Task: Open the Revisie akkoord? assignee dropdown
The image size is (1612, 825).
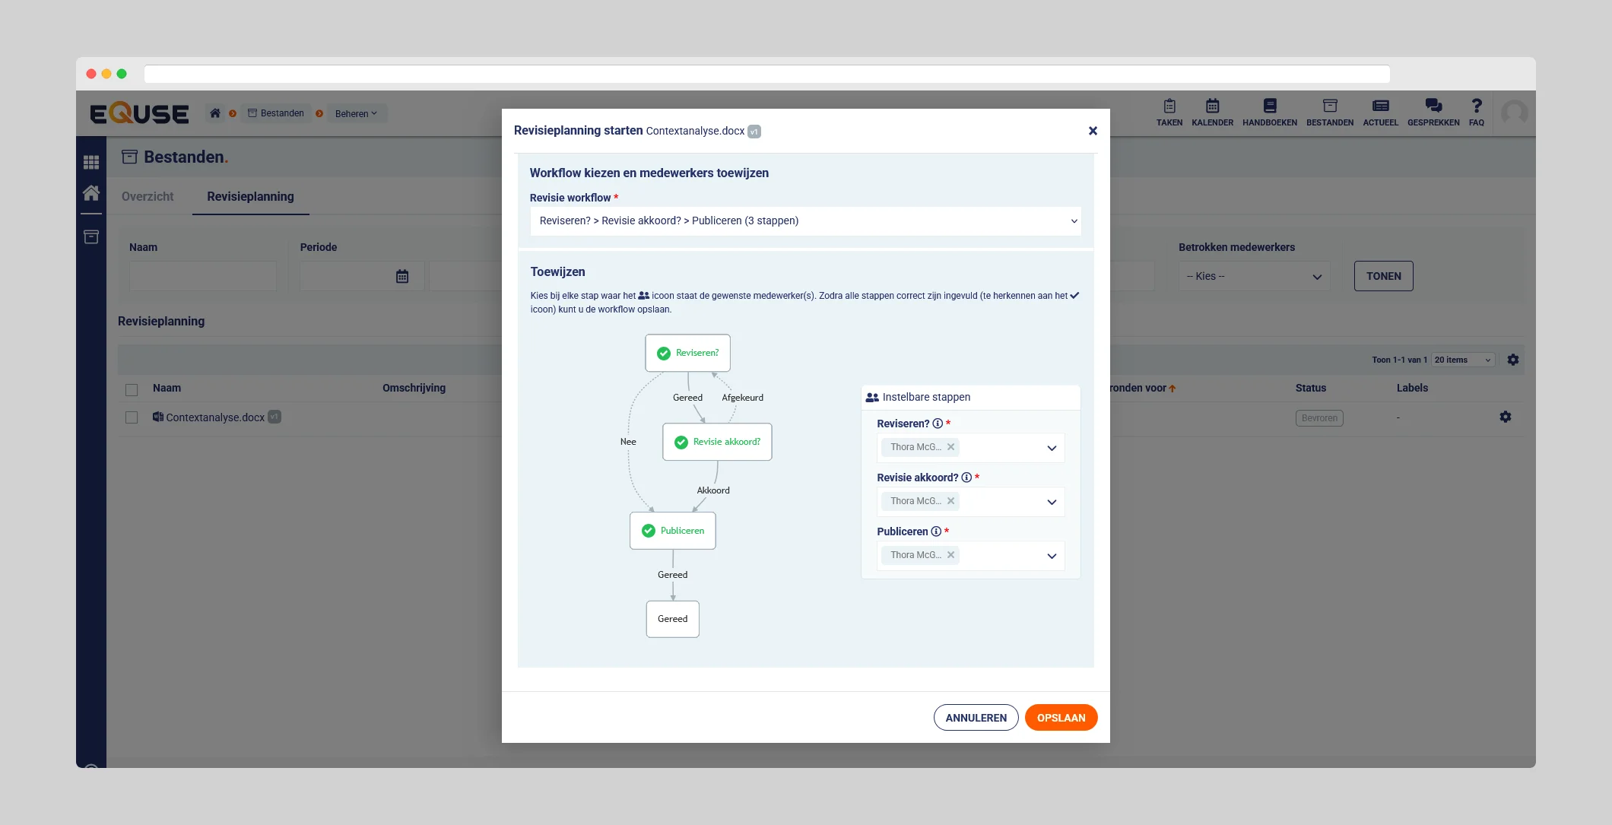Action: [1052, 502]
